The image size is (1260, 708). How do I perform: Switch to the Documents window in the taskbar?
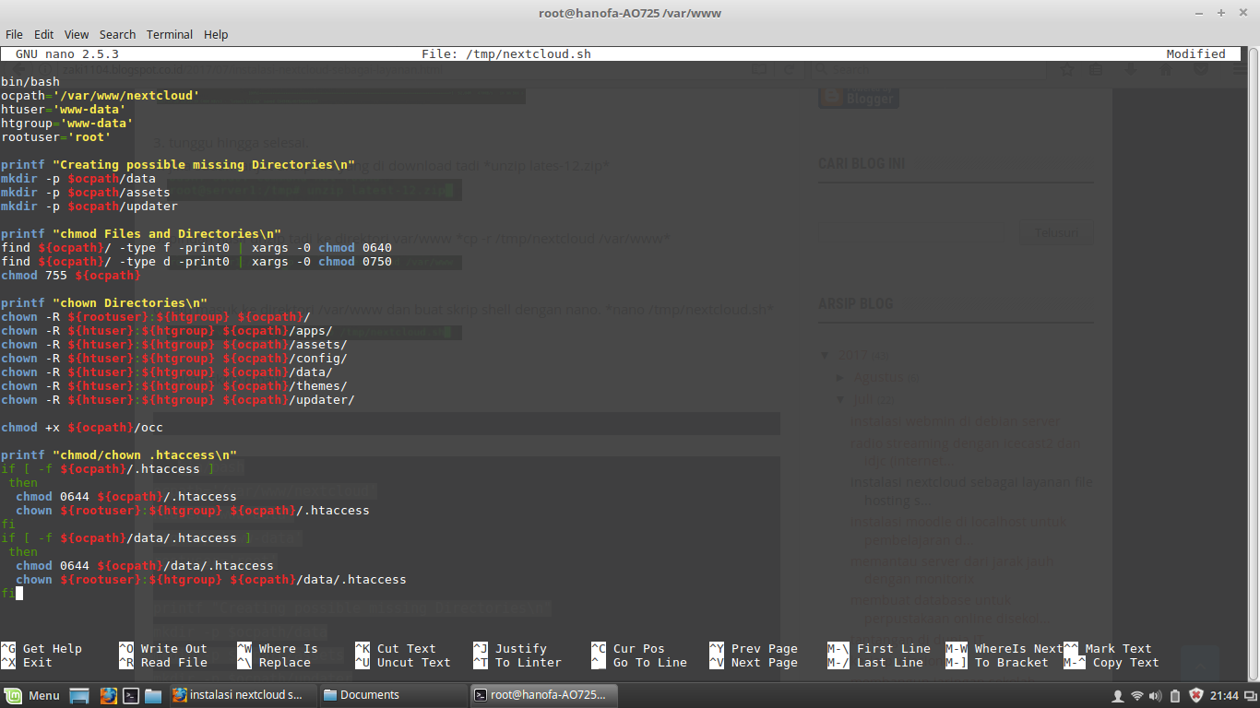393,695
